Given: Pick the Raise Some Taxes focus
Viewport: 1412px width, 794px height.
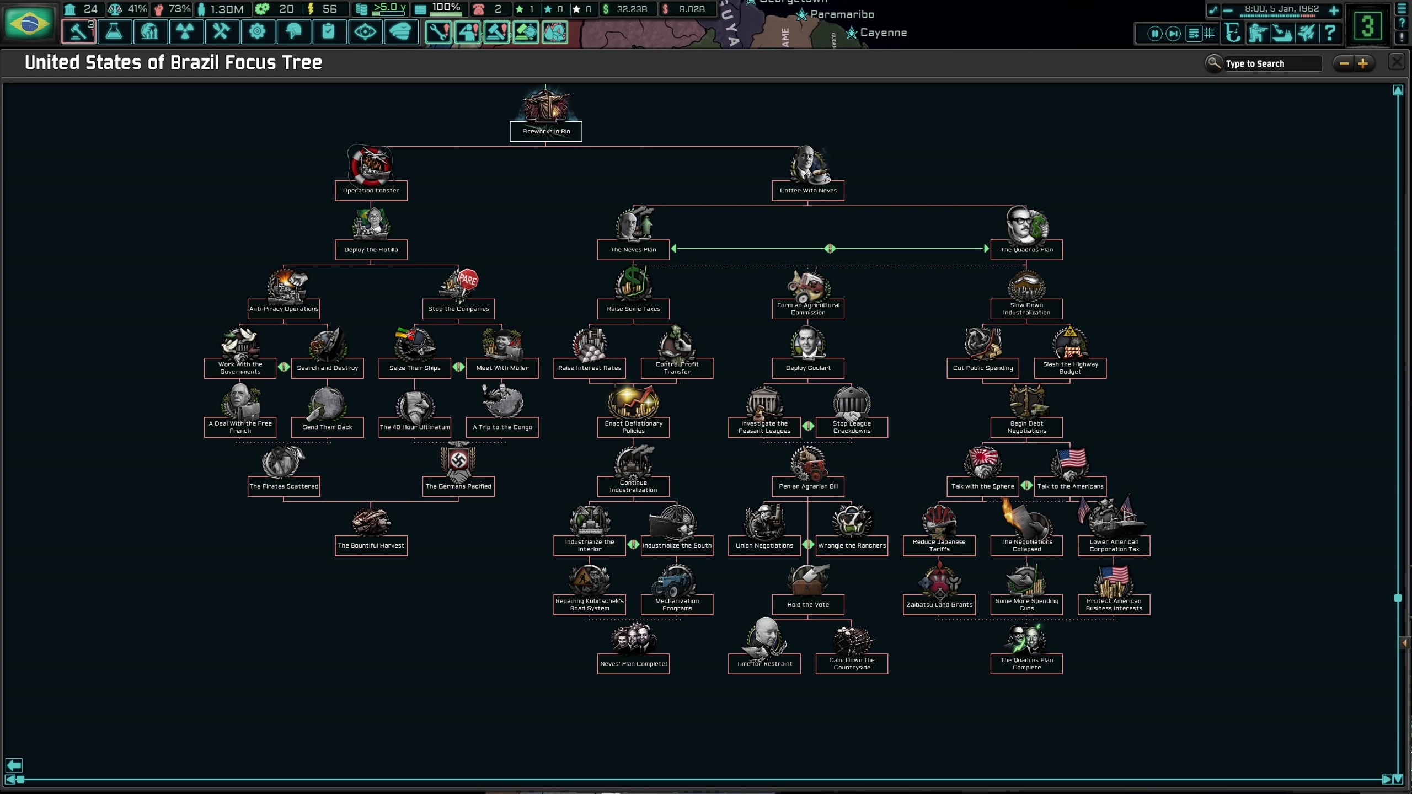Looking at the screenshot, I should [x=633, y=309].
